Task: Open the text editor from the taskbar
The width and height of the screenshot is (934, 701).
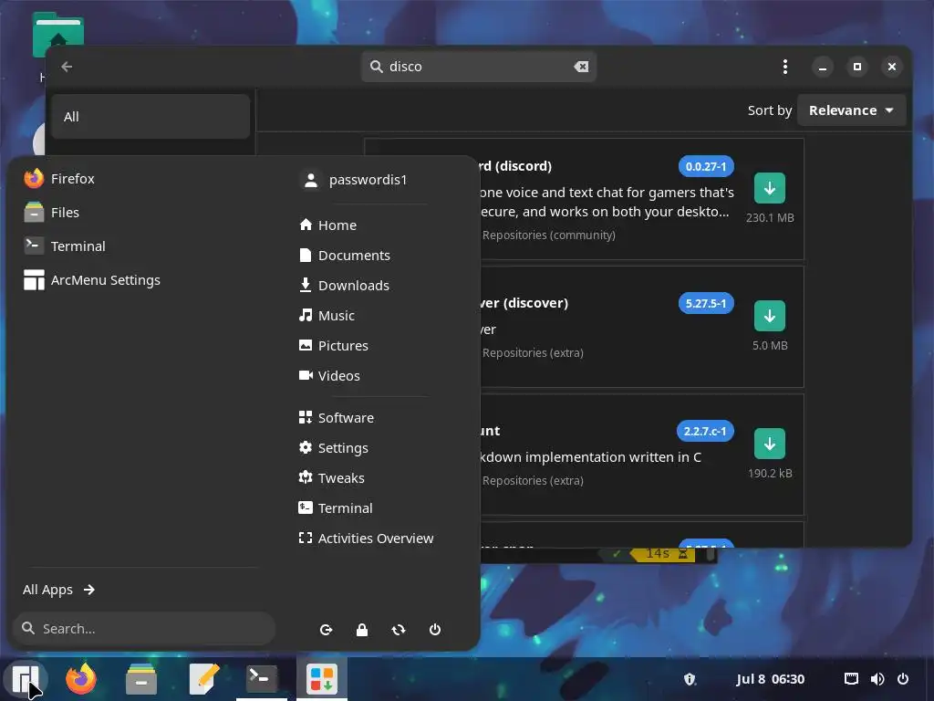Action: (x=203, y=679)
